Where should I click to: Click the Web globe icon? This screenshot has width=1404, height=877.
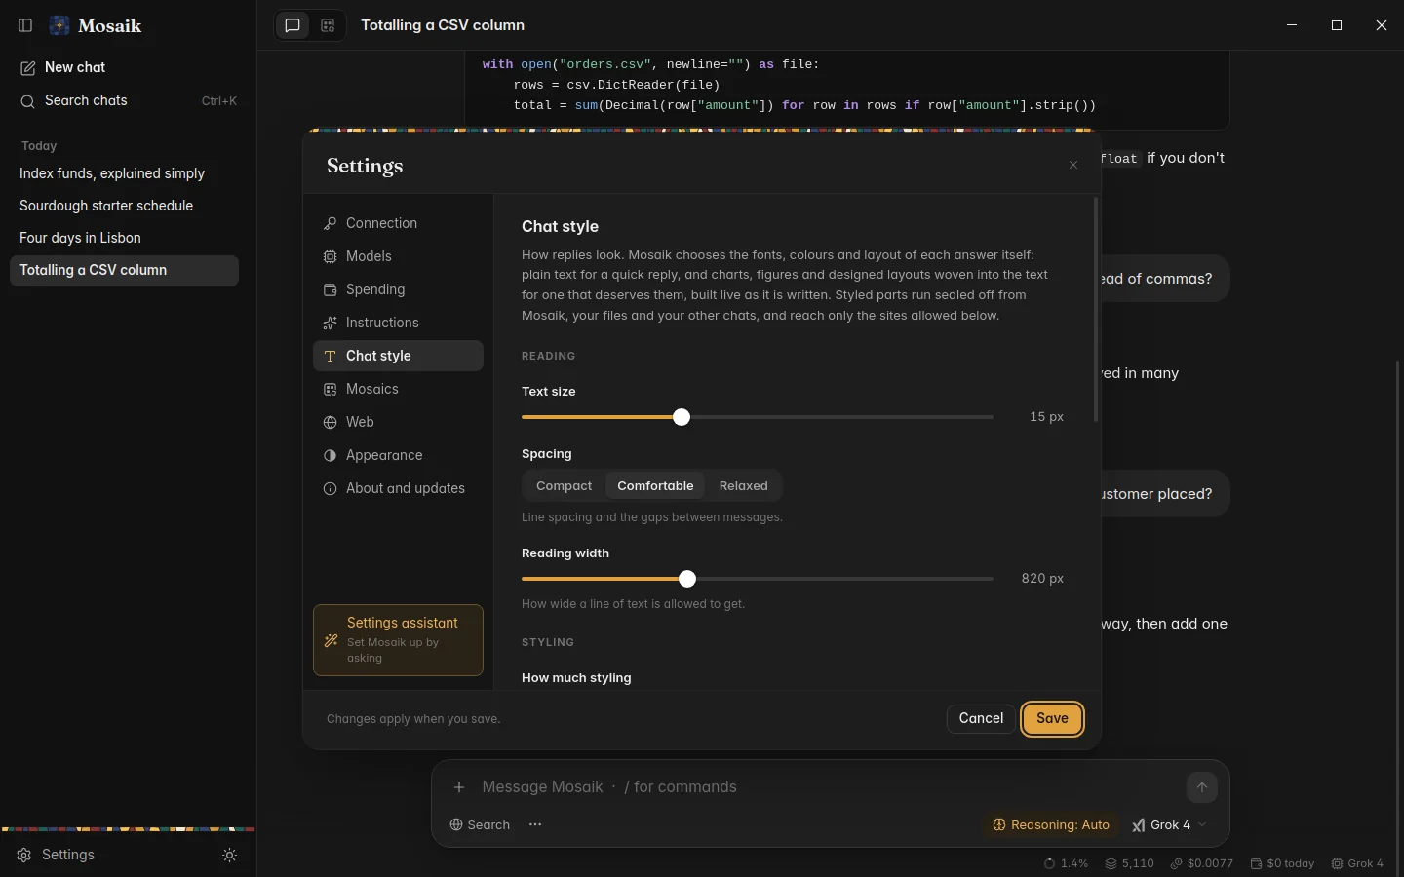(331, 422)
